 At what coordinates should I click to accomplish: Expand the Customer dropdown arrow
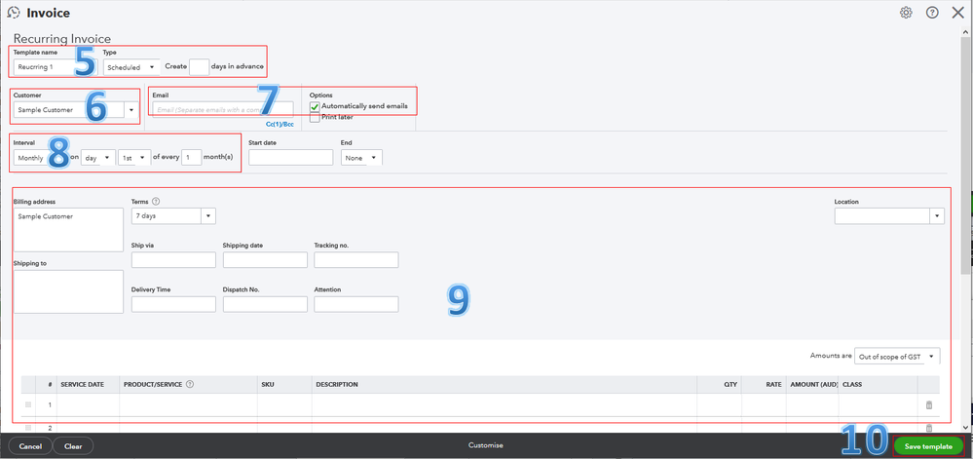pyautogui.click(x=131, y=110)
